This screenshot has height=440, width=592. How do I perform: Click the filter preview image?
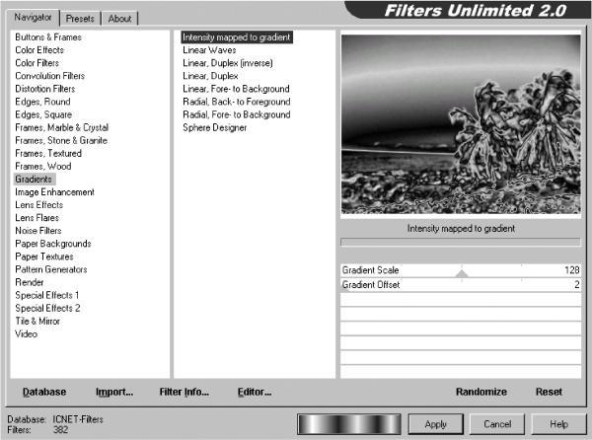click(x=461, y=124)
